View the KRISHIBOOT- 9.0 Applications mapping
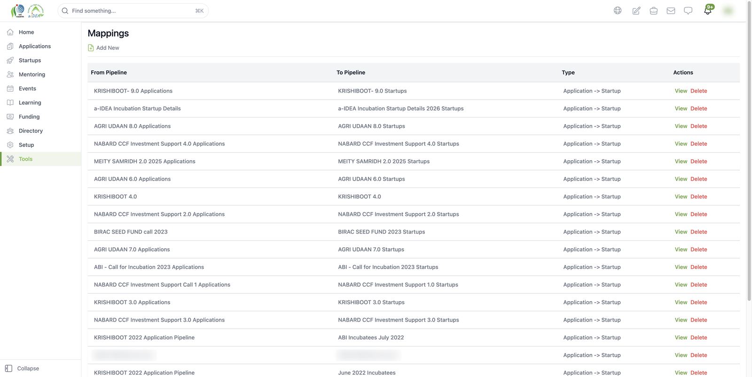The image size is (752, 377). point(681,91)
